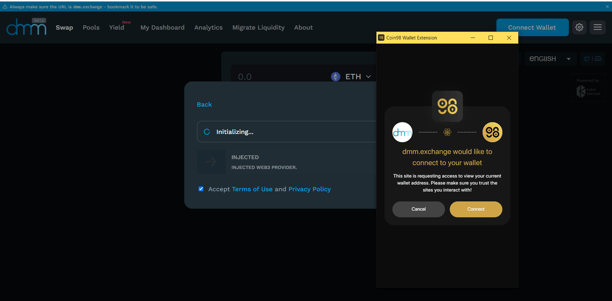Expand the ETH token selector
Viewport: 612px width, 301px height.
coord(351,77)
